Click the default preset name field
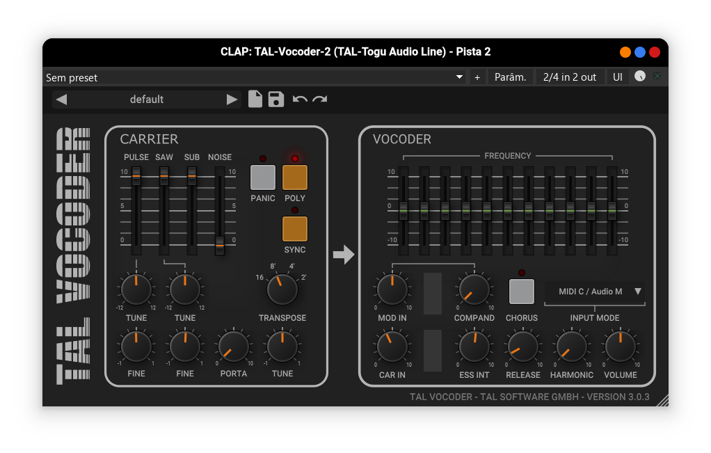711x453 pixels. (x=146, y=99)
